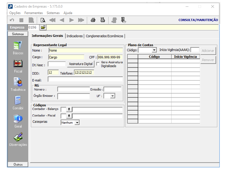Viewport: 225px width, 178px height.
Task: Click the Assinatura Digital button
Action: [x=81, y=64]
